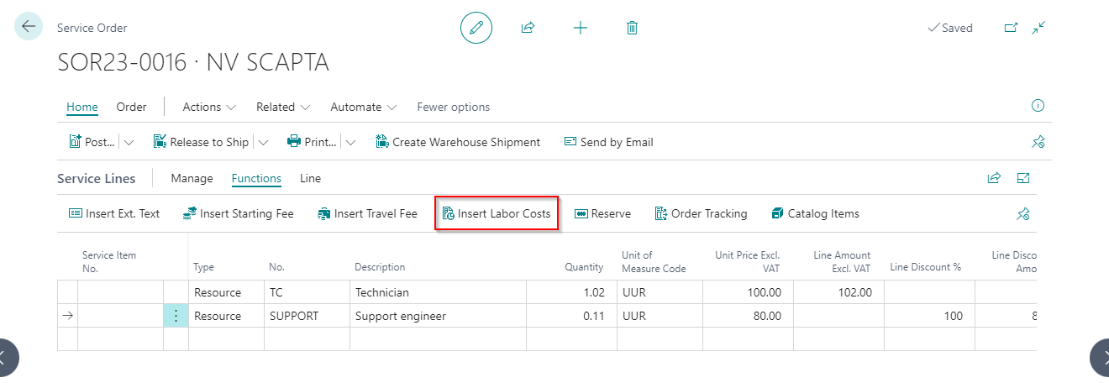Expand the Post dropdown arrow

tap(129, 142)
